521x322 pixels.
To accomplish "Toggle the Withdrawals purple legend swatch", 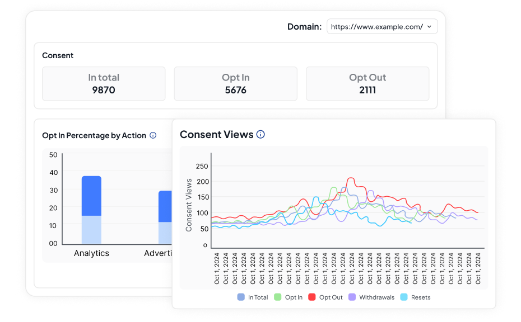I will click(352, 297).
